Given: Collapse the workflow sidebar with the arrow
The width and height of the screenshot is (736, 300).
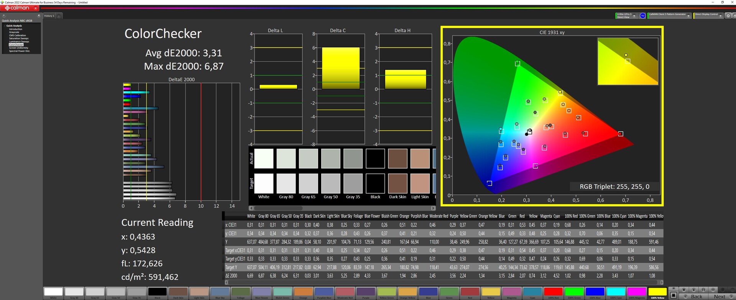Looking at the screenshot, I should point(38,16).
